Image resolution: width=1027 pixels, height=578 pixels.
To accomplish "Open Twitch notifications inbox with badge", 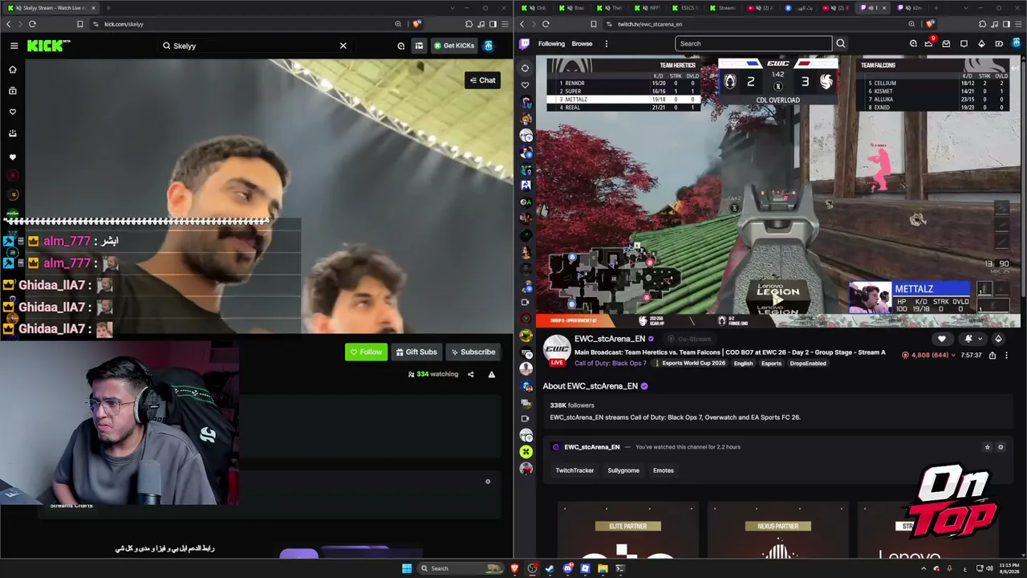I will pyautogui.click(x=929, y=43).
